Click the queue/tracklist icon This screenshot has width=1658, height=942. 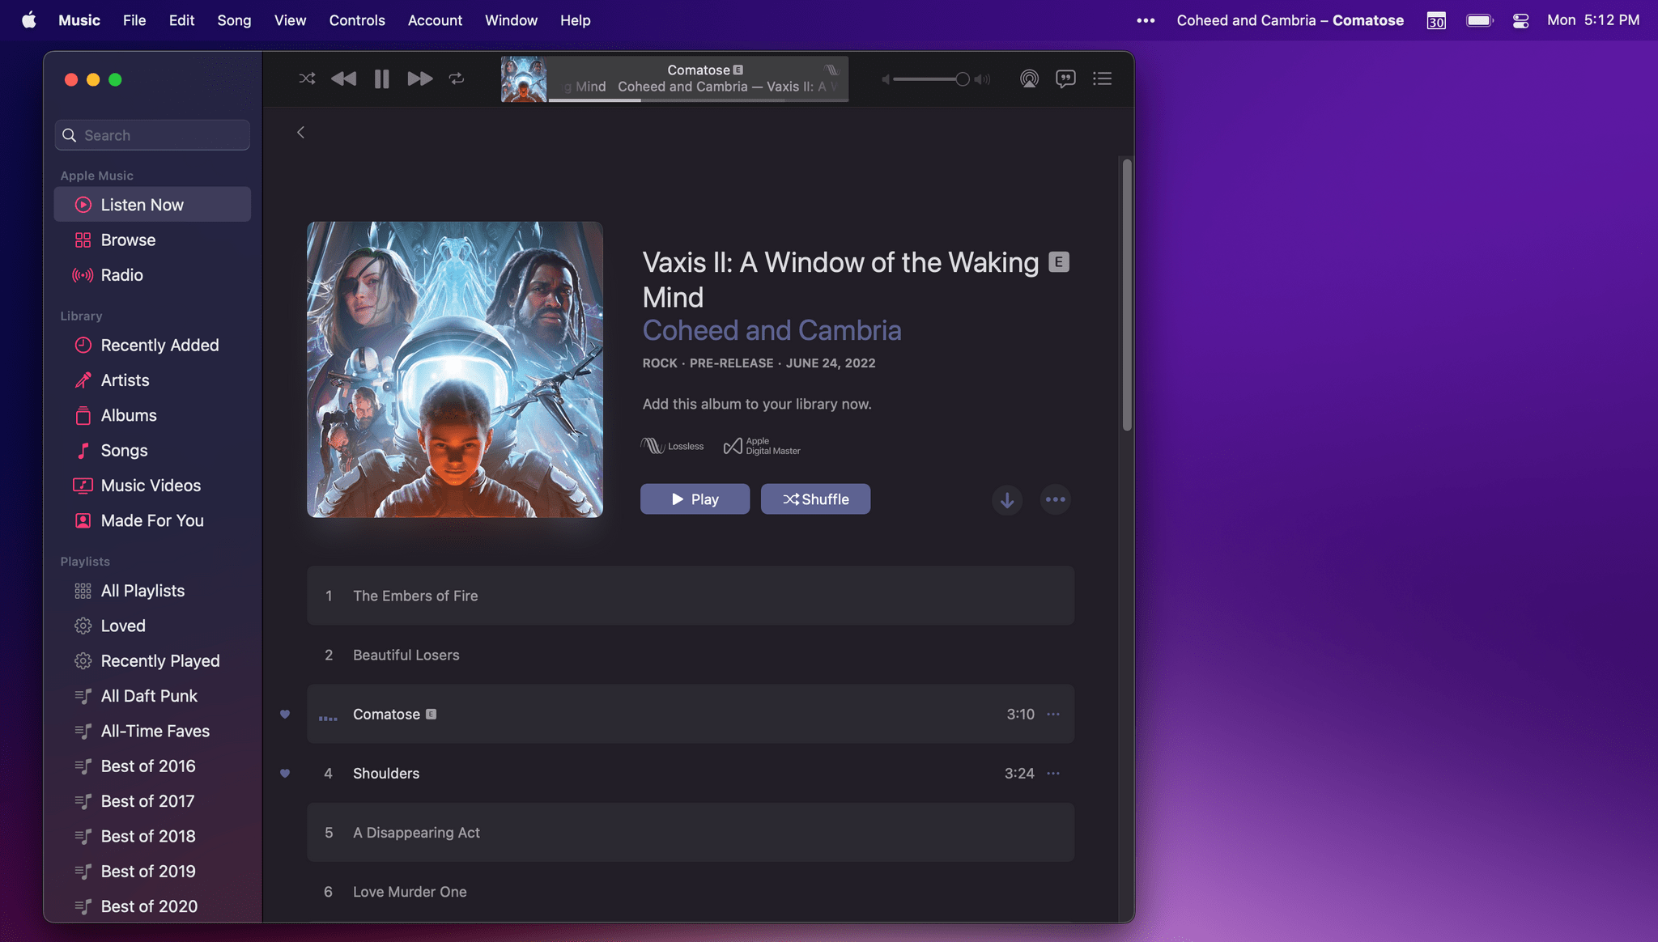1101,78
